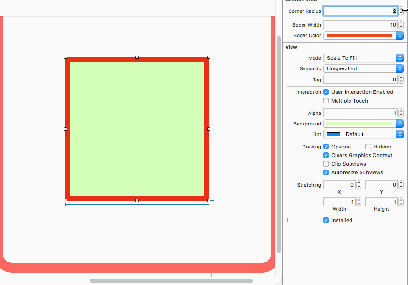This screenshot has width=408, height=285.
Task: Open the Semantic dropdown Unspecified
Action: click(x=363, y=68)
